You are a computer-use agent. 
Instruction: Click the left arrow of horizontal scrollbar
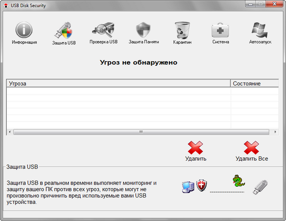(x=10, y=132)
